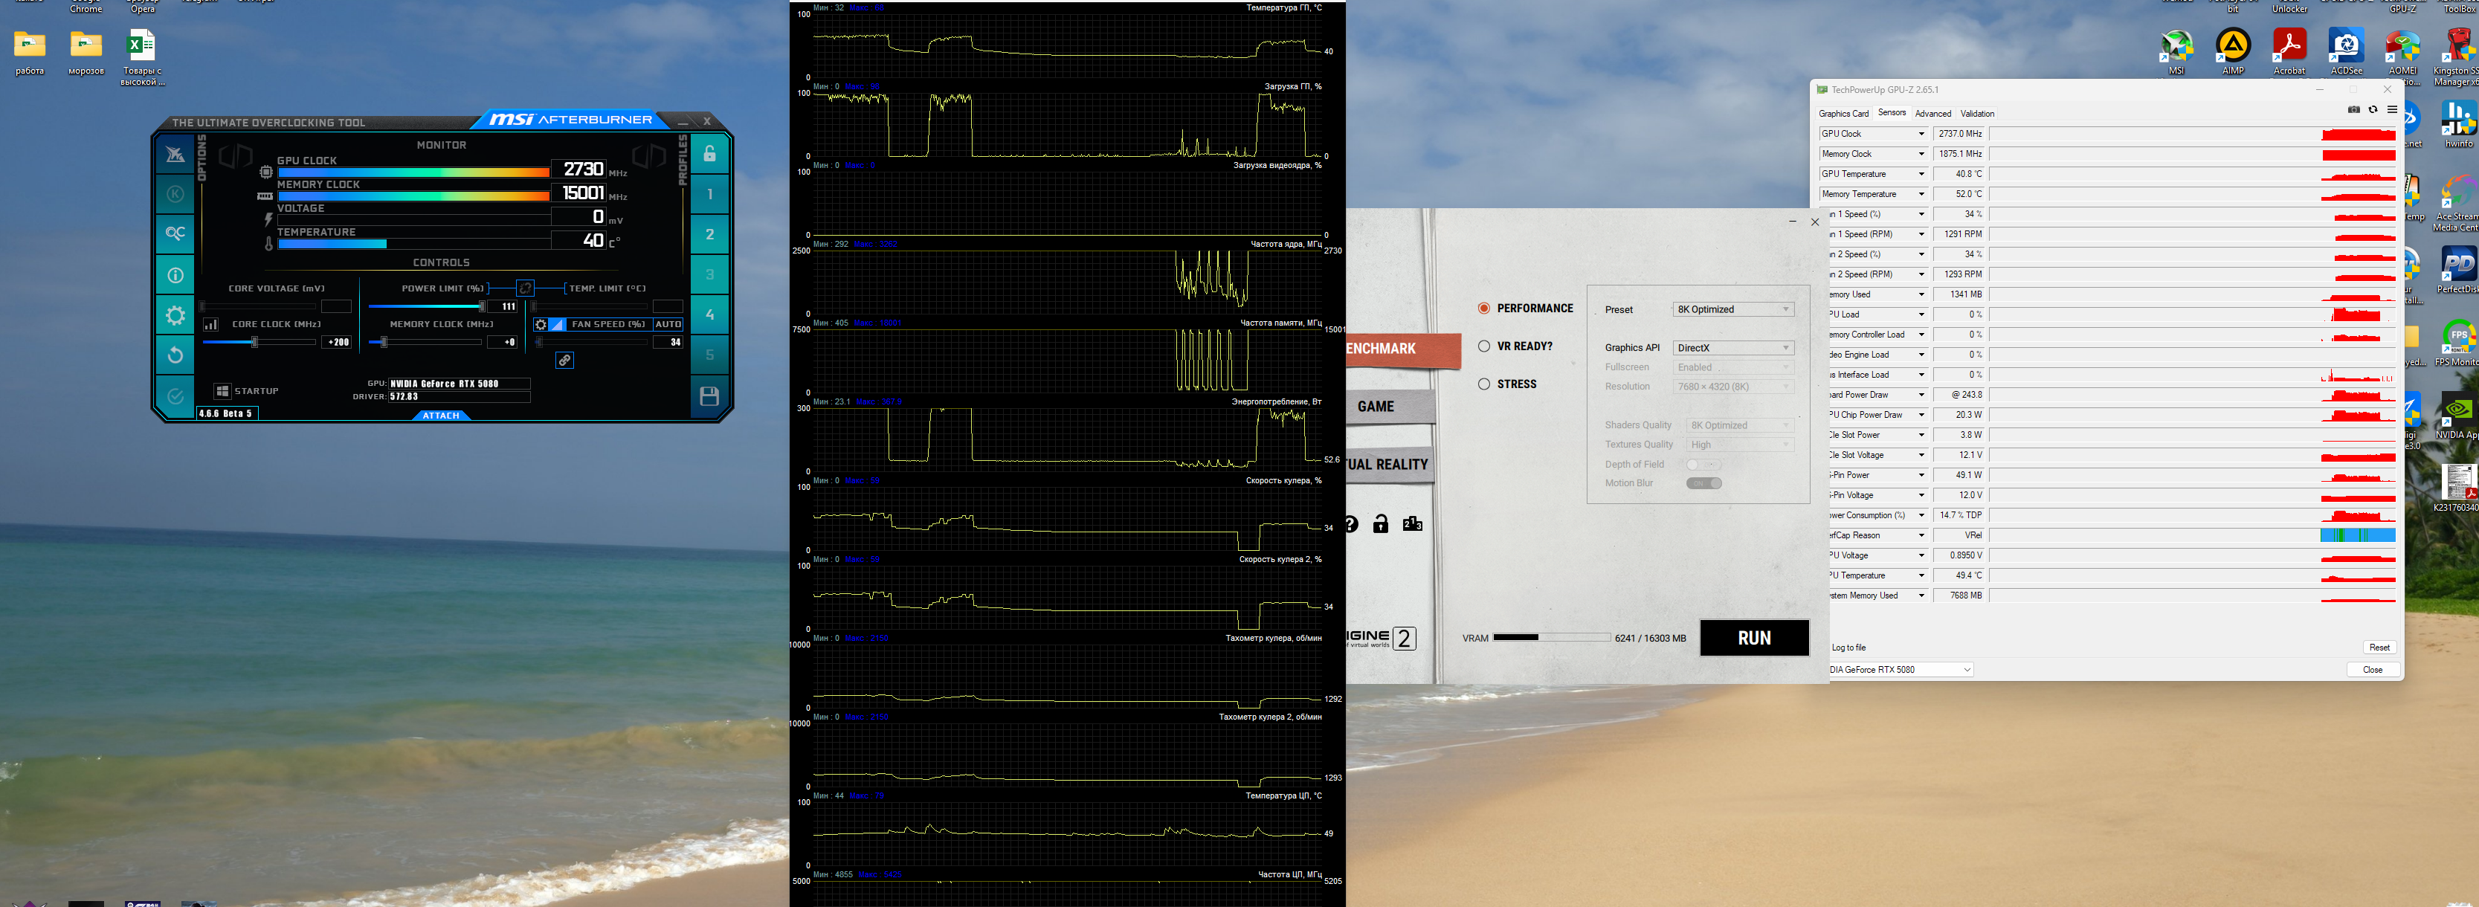Save profile with the floppy disk icon
Screen dimensions: 2479x907
point(709,396)
